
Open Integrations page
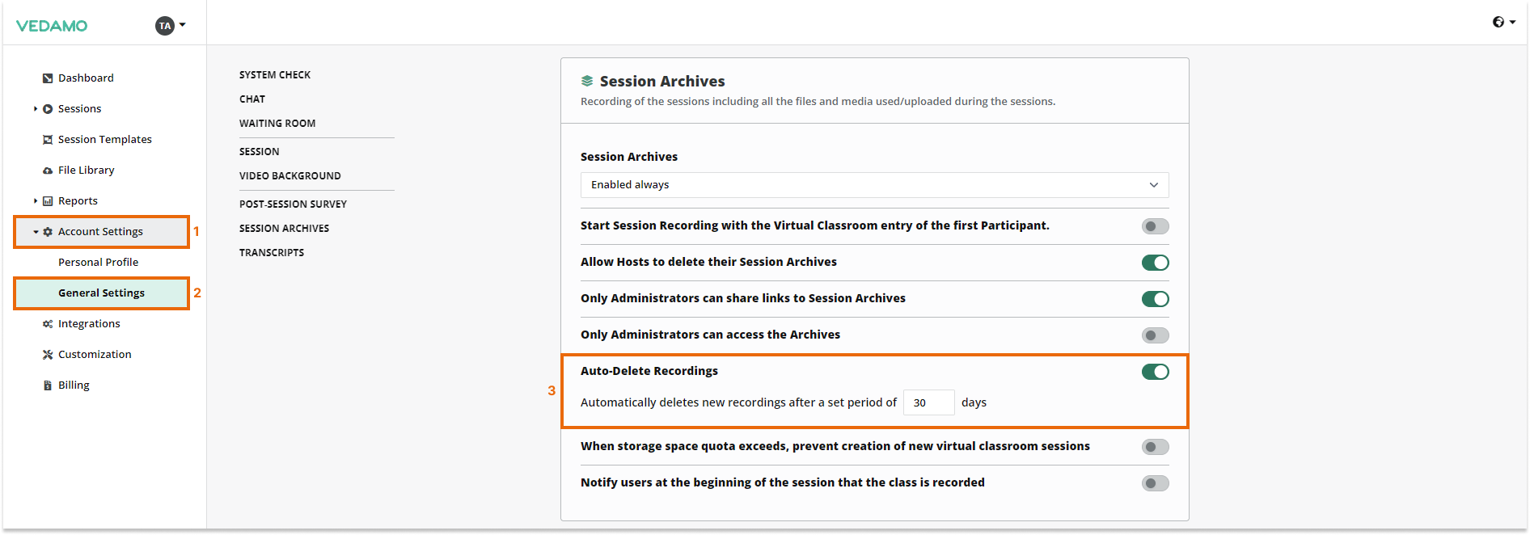[x=89, y=324]
